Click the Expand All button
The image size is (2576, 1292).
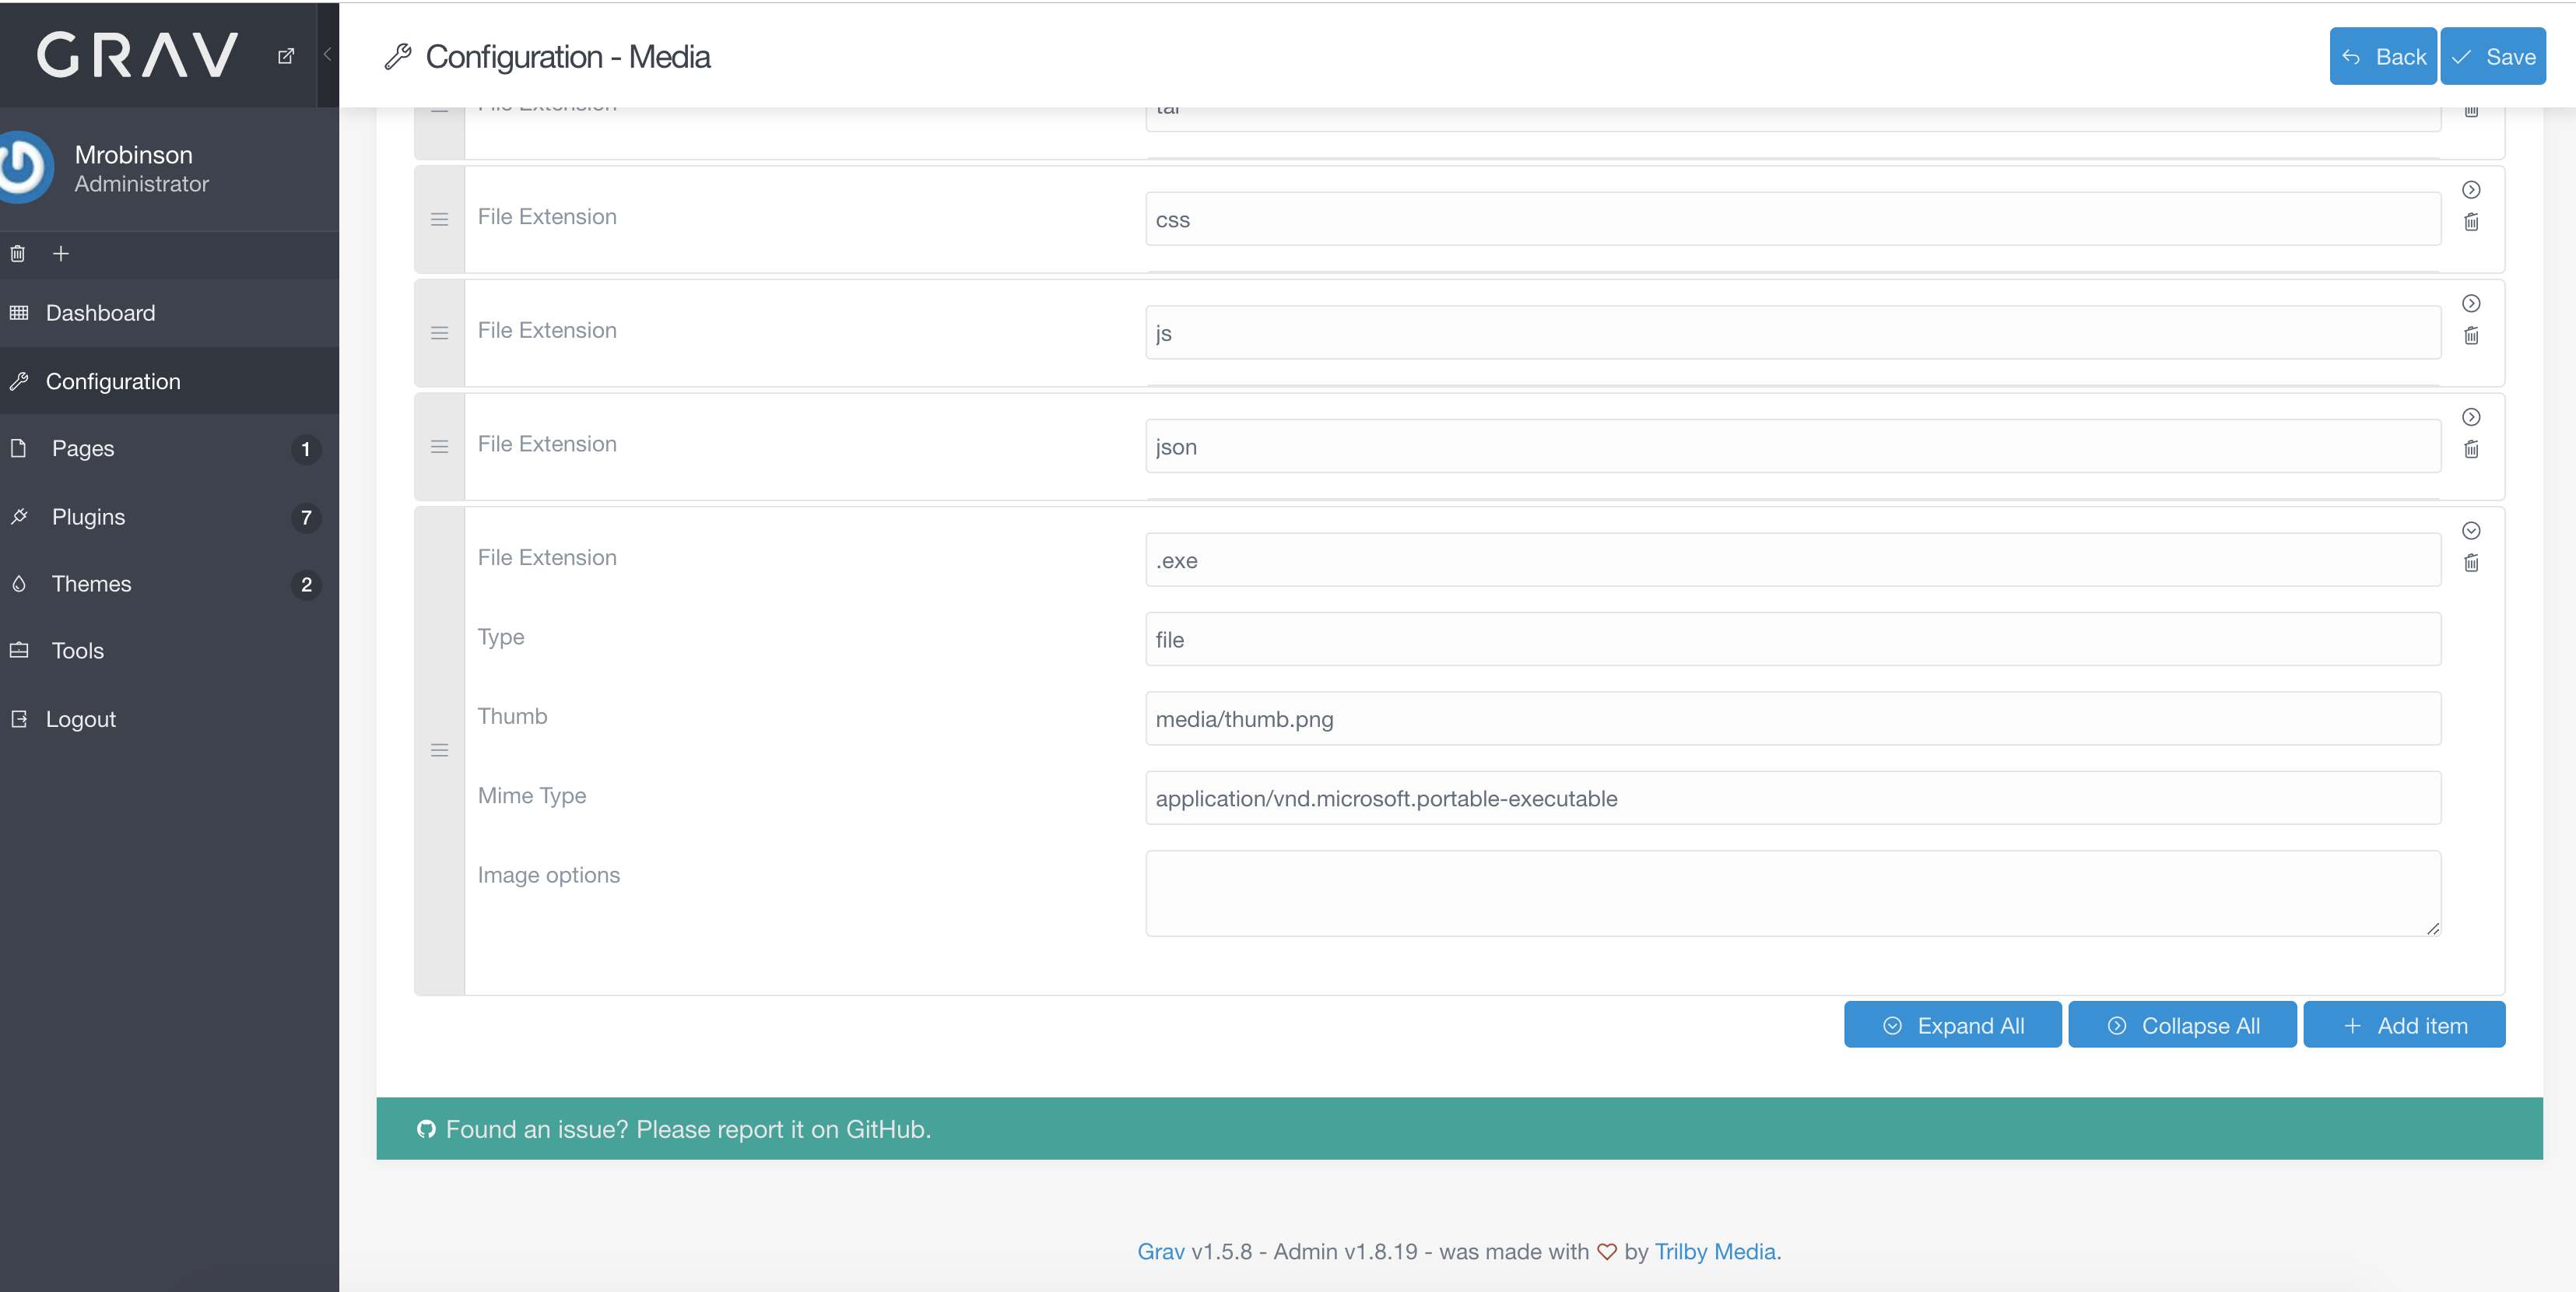(1952, 1025)
